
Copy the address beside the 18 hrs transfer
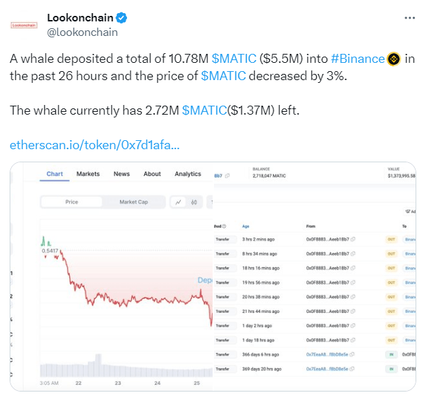coord(353,268)
